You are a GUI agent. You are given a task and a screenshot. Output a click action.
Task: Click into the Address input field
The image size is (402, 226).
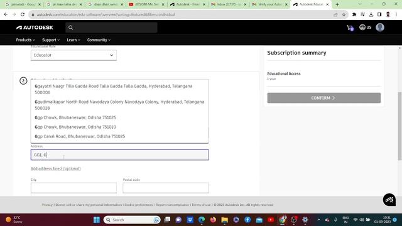[120, 155]
